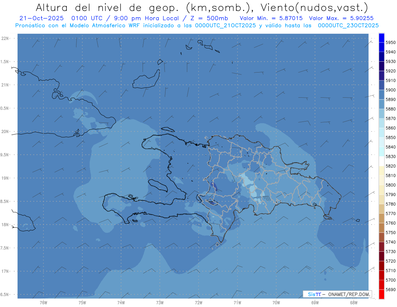Select the '5850' colorbar value

(391, 137)
